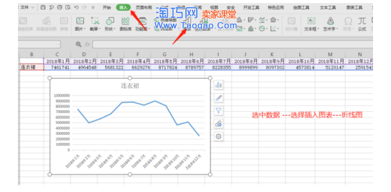Open the 开发工具 tab
This screenshot has width=391, height=192.
[x=251, y=8]
